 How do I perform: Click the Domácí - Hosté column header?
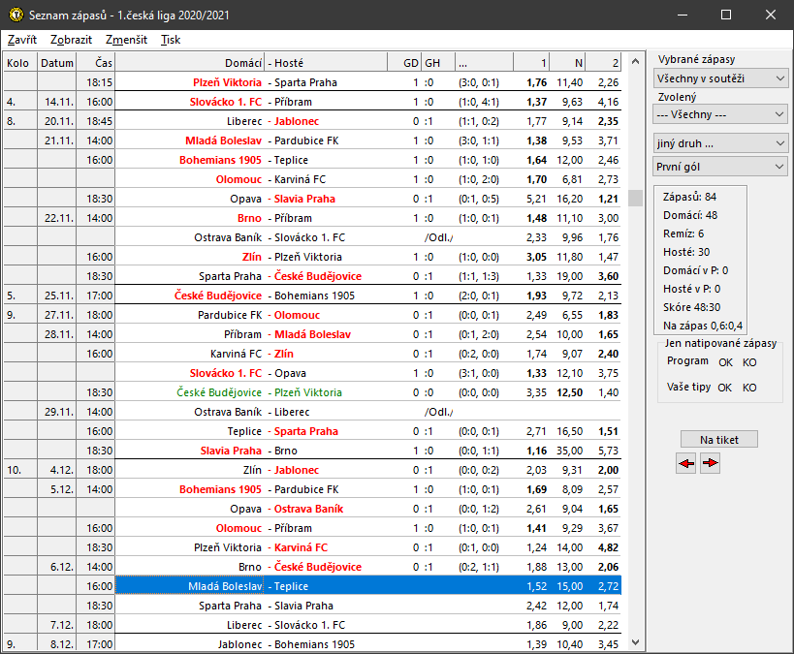click(251, 63)
